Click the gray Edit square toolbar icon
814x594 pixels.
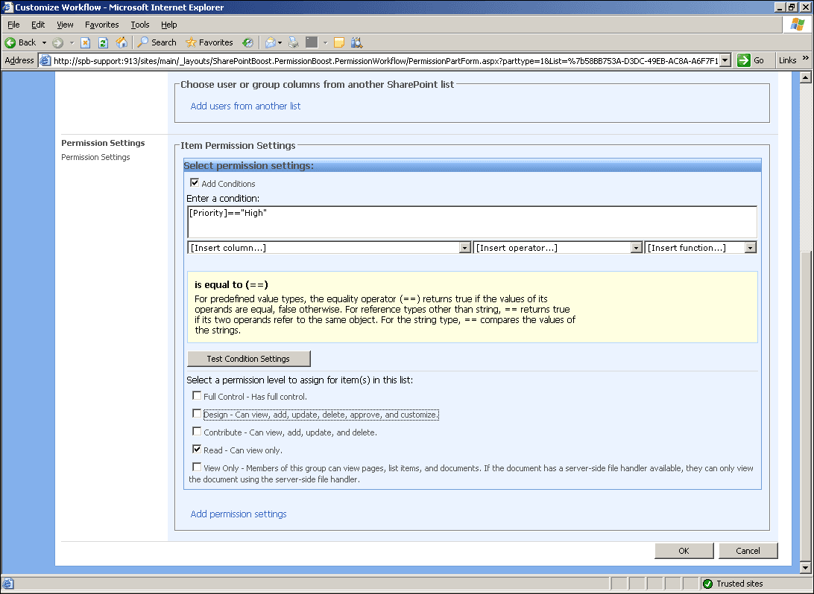pyautogui.click(x=312, y=42)
